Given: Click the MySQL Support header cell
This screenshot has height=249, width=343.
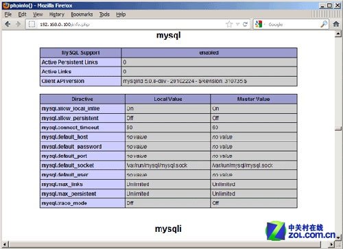Looking at the screenshot, I should coord(80,53).
